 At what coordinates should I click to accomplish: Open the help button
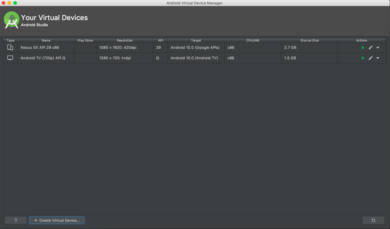point(16,220)
